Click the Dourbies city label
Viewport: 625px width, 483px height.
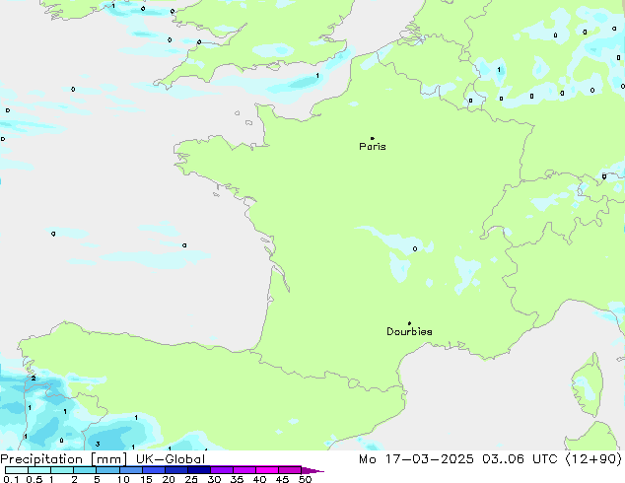(409, 331)
